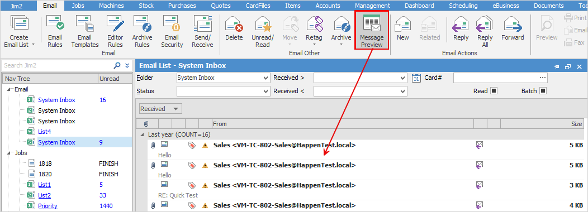The image size is (588, 212).
Task: Switch to the Quotes tab
Action: pos(221,6)
